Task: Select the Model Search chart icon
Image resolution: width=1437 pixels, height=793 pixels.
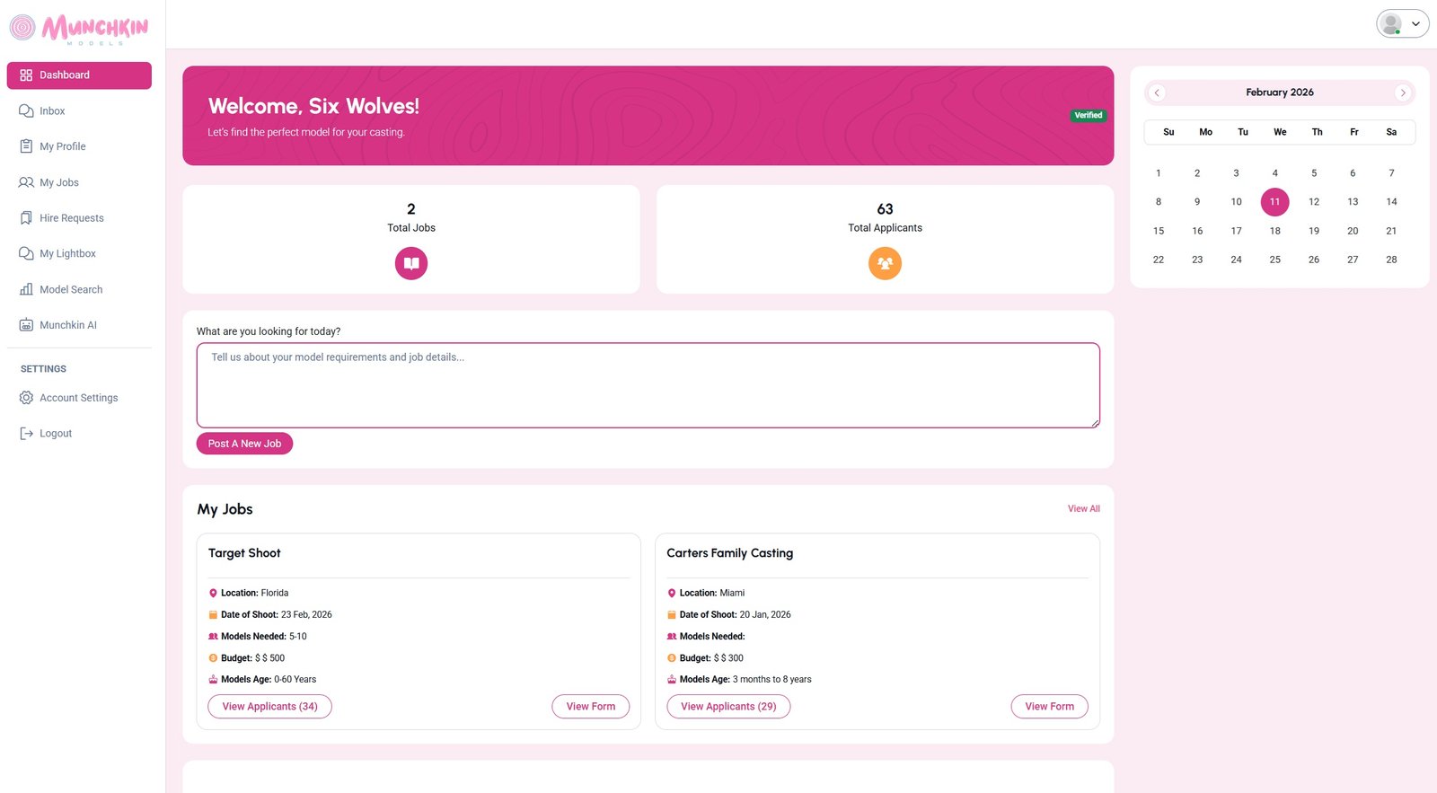Action: [x=26, y=289]
